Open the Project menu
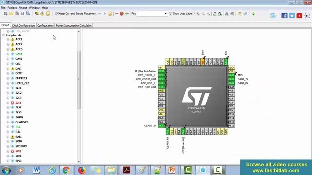The width and height of the screenshot is (312, 175). (12, 8)
